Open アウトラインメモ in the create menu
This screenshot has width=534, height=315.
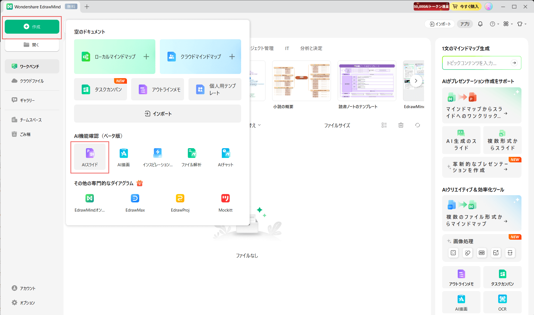(158, 90)
